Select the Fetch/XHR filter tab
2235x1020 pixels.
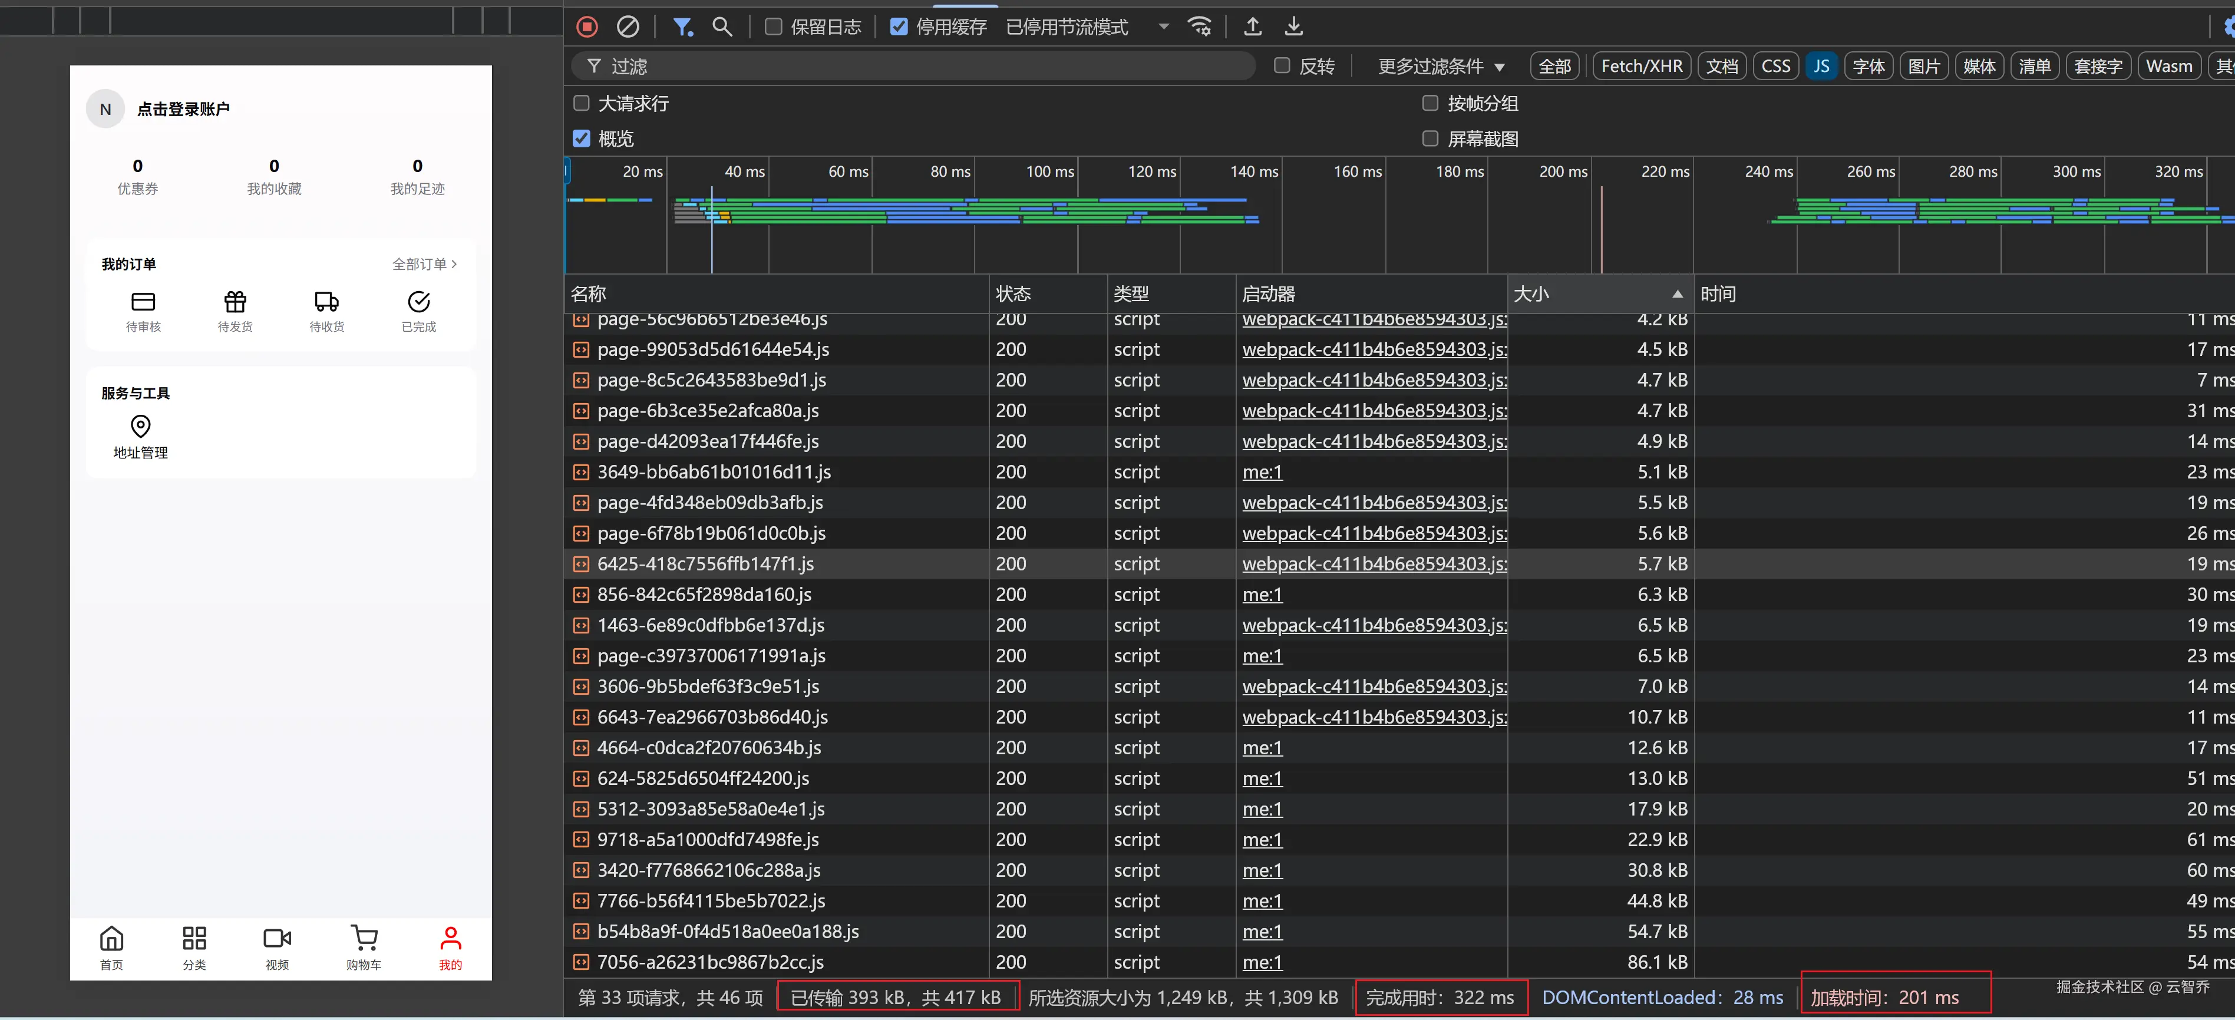point(1640,67)
